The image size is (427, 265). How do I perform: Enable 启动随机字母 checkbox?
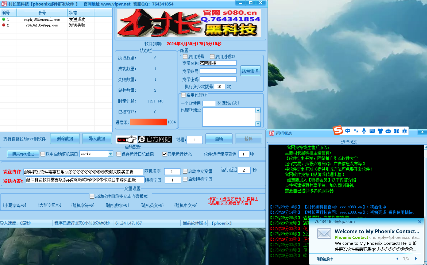[185, 179]
